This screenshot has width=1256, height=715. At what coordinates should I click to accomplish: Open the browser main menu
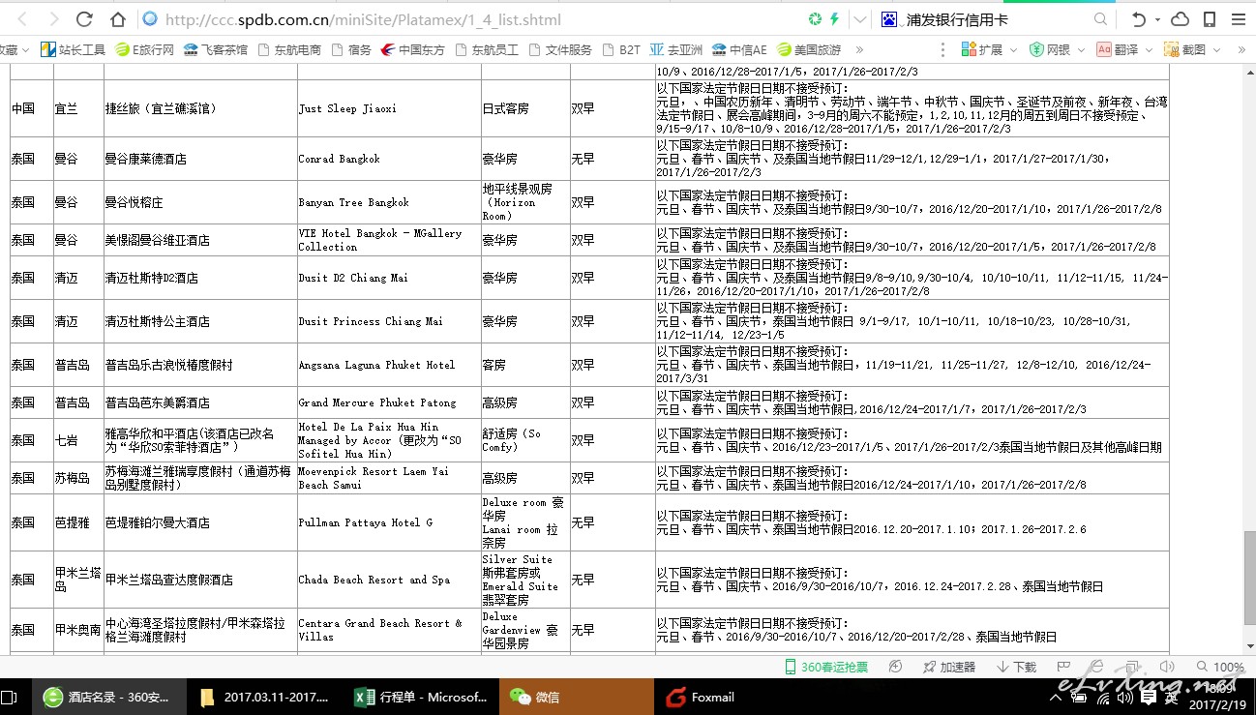[x=1239, y=19]
